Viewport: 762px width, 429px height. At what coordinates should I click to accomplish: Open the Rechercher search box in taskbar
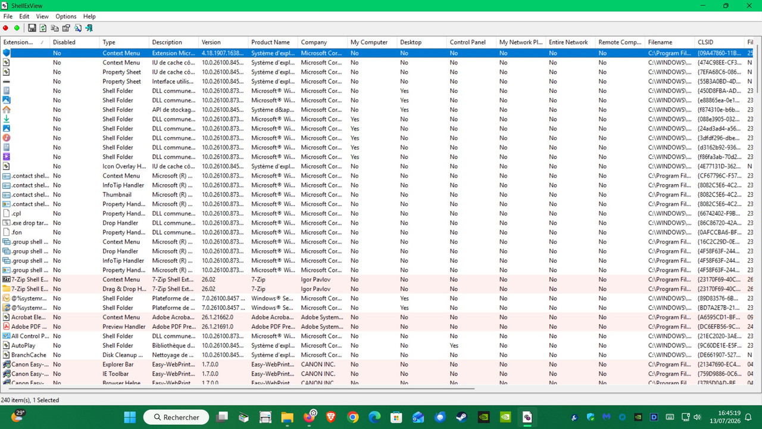(x=176, y=417)
